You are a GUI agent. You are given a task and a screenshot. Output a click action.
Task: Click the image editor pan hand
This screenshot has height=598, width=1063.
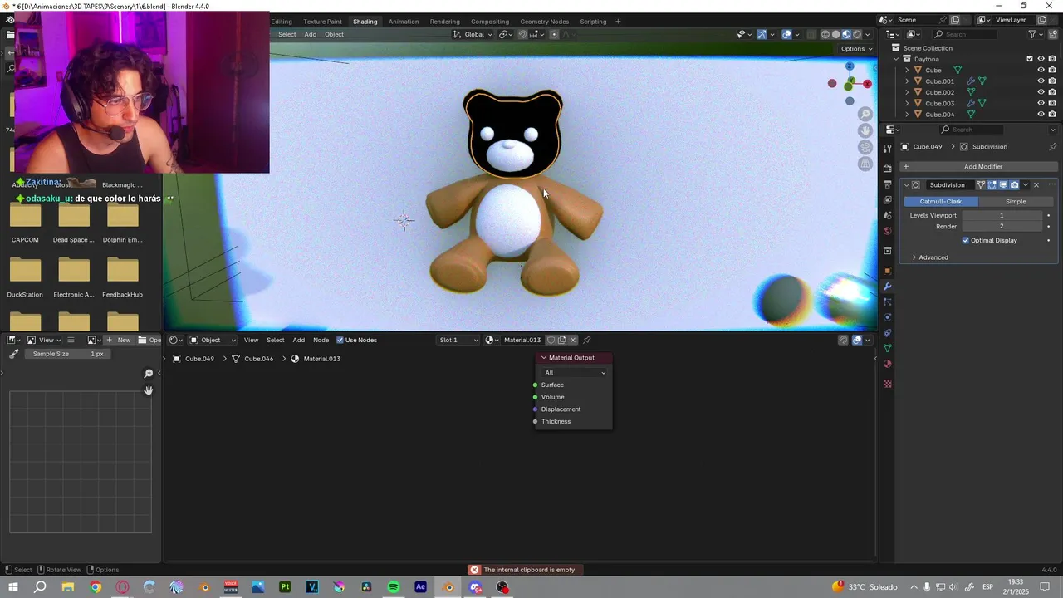coord(149,390)
